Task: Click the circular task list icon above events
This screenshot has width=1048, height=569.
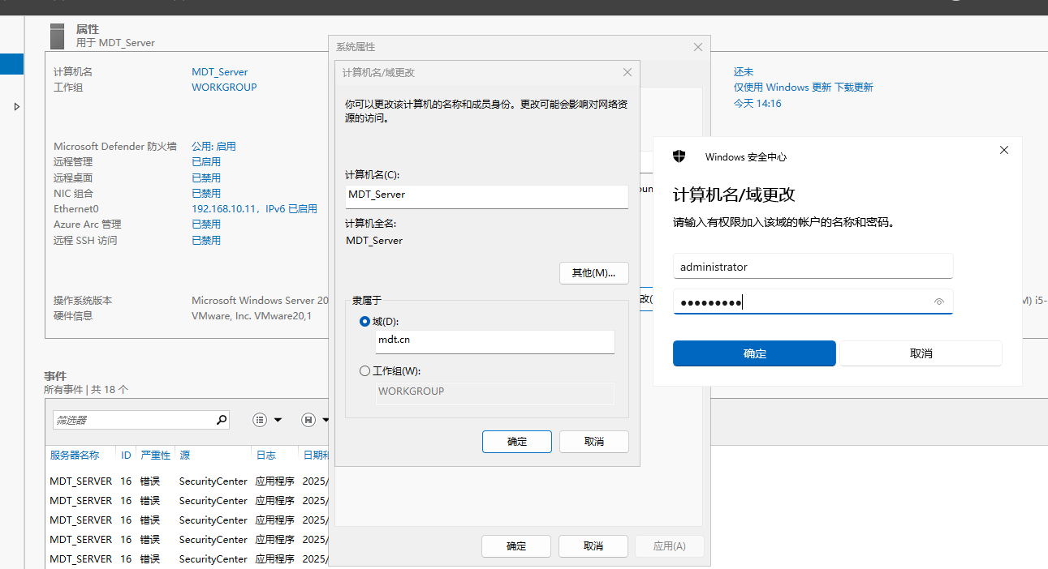Action: point(260,419)
